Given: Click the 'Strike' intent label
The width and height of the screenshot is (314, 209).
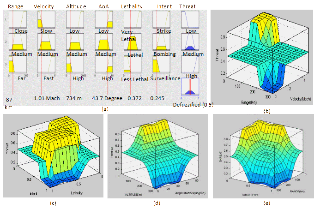Looking at the screenshot, I should coord(164,31).
